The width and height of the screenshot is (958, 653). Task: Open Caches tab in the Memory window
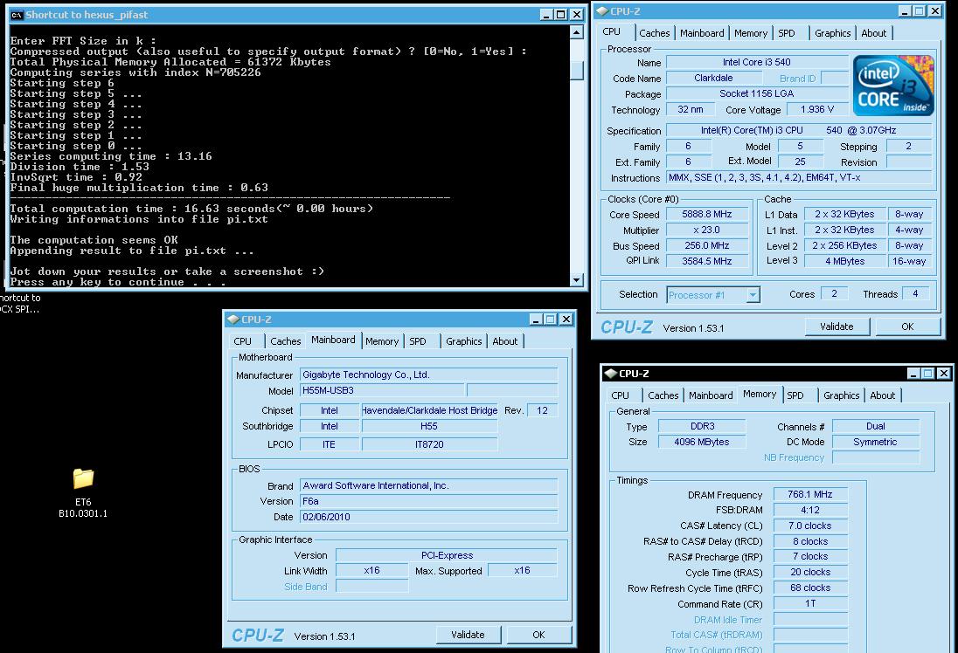point(663,395)
